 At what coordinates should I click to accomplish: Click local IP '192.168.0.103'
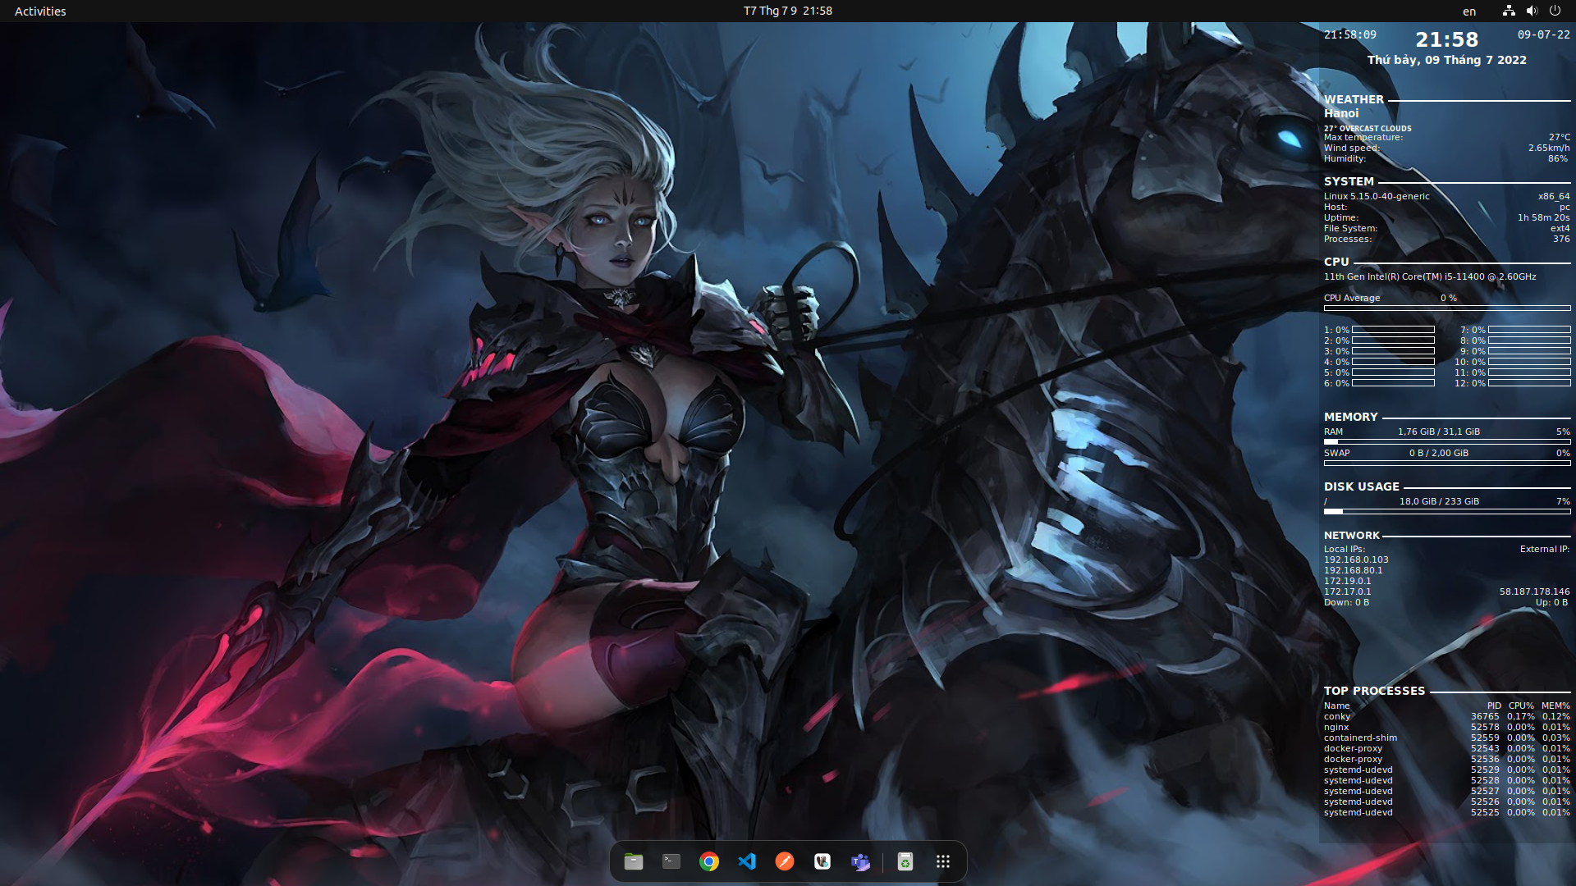1356,559
